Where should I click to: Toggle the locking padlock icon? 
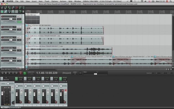pyautogui.click(x=23, y=11)
